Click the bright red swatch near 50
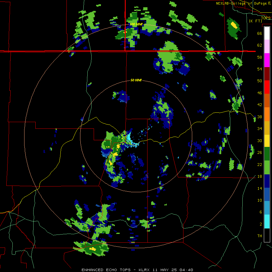Viewport: 272px width, 272px height. [267, 87]
